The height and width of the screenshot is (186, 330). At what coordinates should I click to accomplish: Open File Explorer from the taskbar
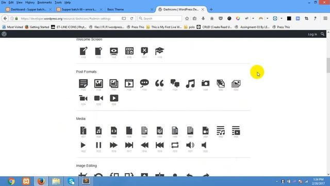pyautogui.click(x=56, y=181)
